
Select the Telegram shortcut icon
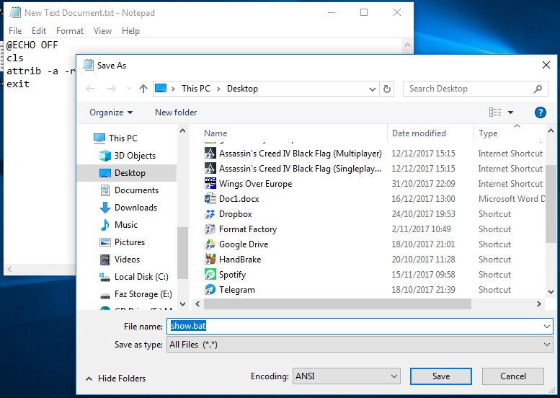(210, 290)
